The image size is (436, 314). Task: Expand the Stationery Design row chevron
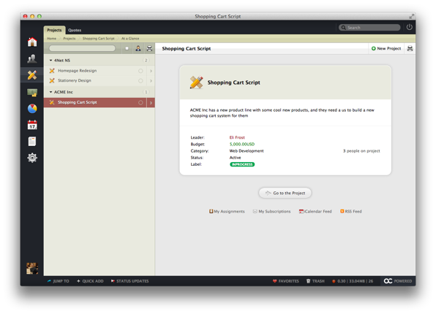pyautogui.click(x=151, y=81)
